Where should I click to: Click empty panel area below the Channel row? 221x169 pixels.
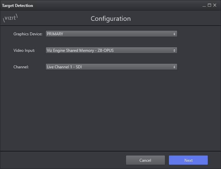click(x=110, y=109)
